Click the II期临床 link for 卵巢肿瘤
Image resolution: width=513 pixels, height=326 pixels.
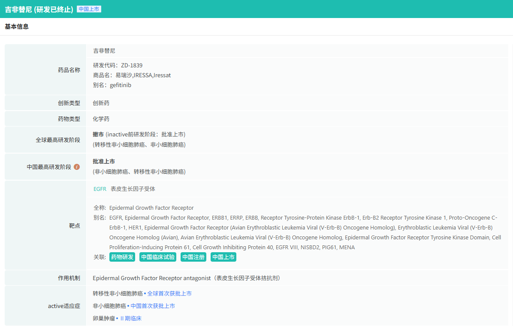pyautogui.click(x=130, y=318)
